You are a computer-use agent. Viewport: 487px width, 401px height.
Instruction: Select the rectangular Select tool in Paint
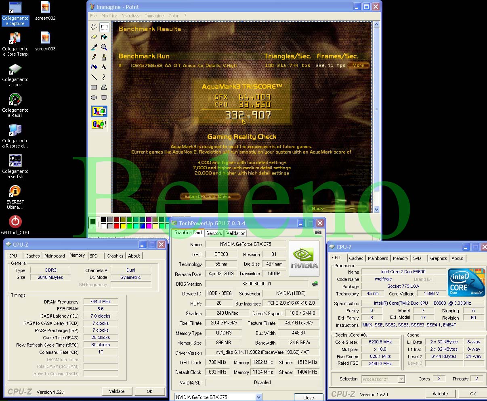[x=104, y=27]
